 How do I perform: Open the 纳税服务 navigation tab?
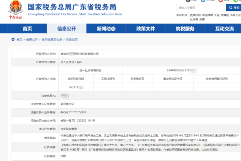[x=185, y=29]
